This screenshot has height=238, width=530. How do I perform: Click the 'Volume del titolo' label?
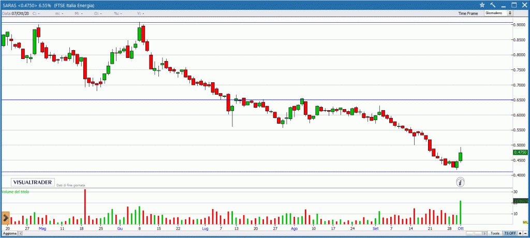coord(15,191)
